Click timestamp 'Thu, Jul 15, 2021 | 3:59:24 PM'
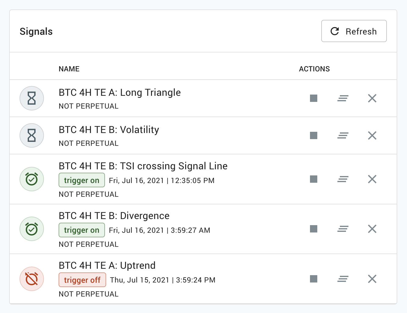Screen dimensions: 407x313 (x=163, y=280)
